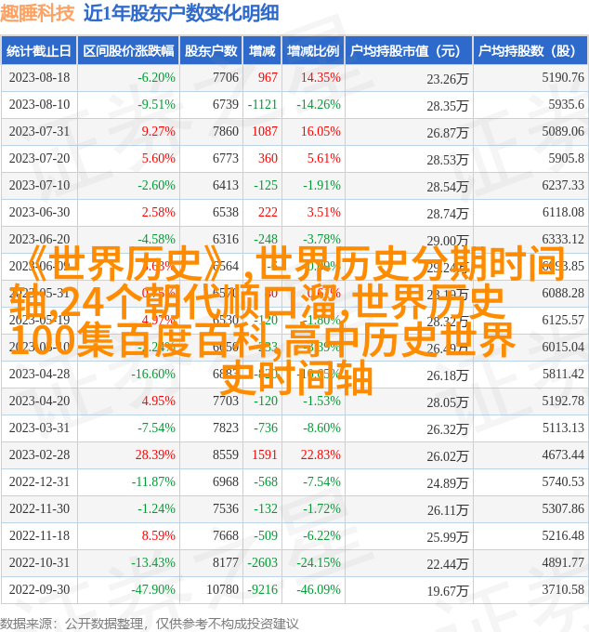Click the 户均持股市值（元） column header
589x632 pixels.
click(409, 51)
